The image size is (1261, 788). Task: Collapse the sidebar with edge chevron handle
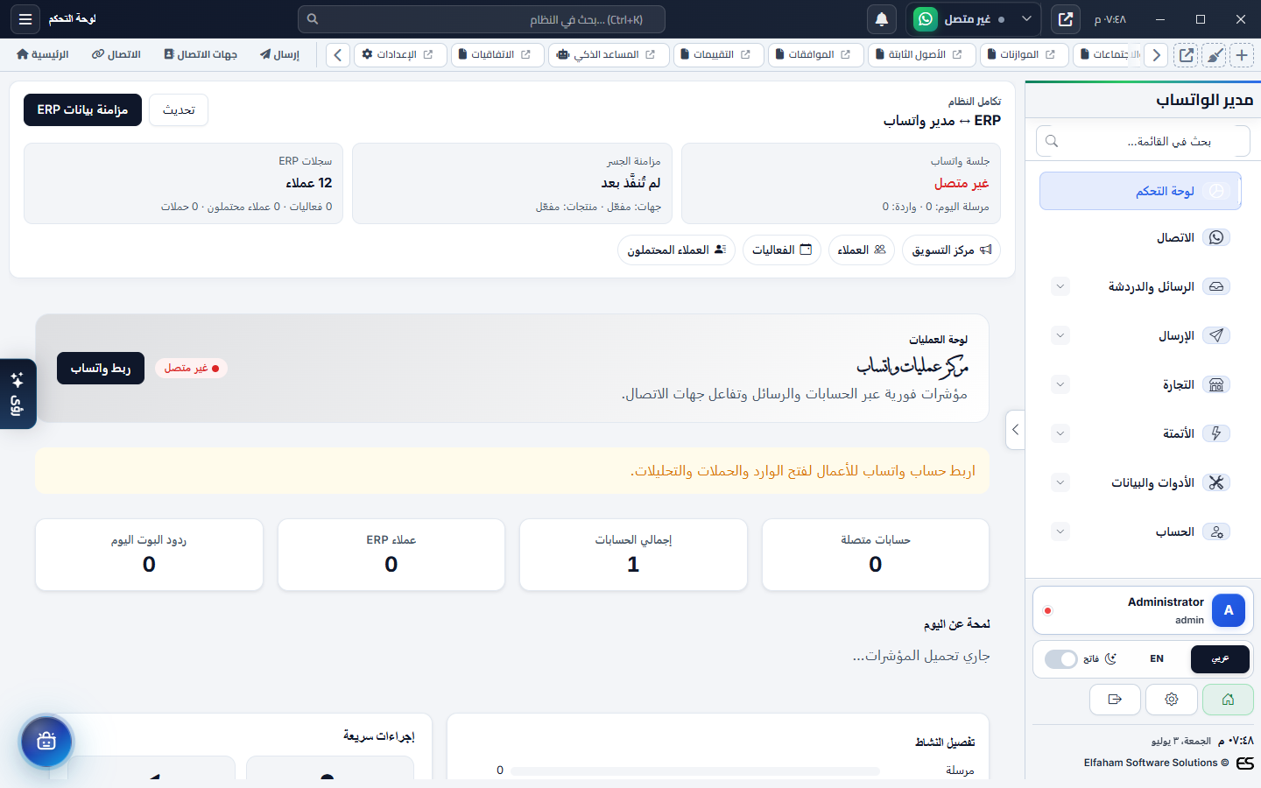tap(1015, 430)
